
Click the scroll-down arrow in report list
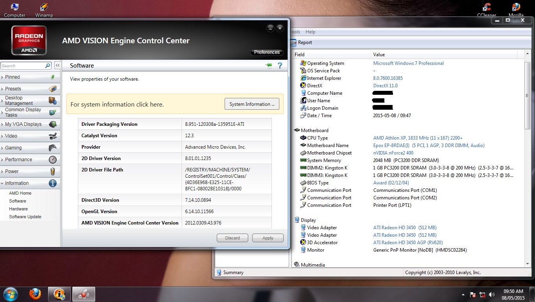click(x=528, y=263)
